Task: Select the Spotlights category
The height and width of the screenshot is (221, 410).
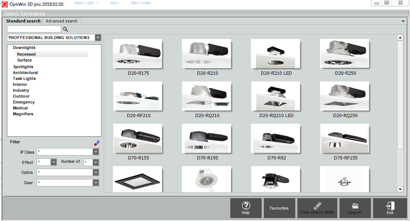Action: click(x=23, y=67)
